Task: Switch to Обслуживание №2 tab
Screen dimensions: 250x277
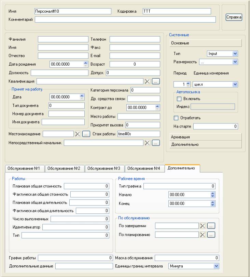Action: click(x=65, y=168)
